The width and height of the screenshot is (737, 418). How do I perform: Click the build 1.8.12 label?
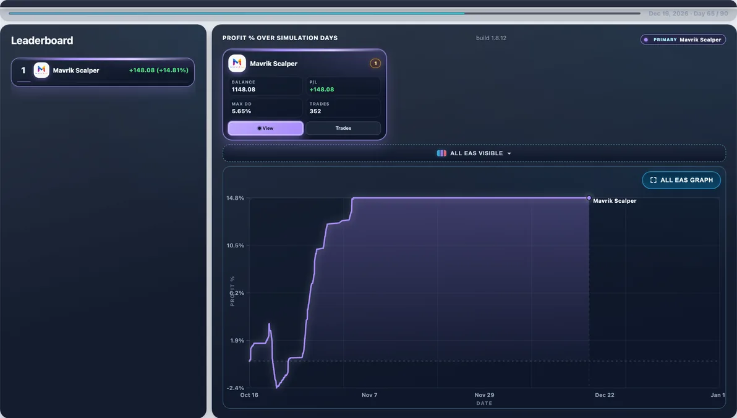pyautogui.click(x=491, y=38)
